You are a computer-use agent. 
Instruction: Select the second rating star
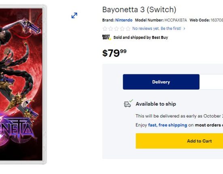(110, 29)
